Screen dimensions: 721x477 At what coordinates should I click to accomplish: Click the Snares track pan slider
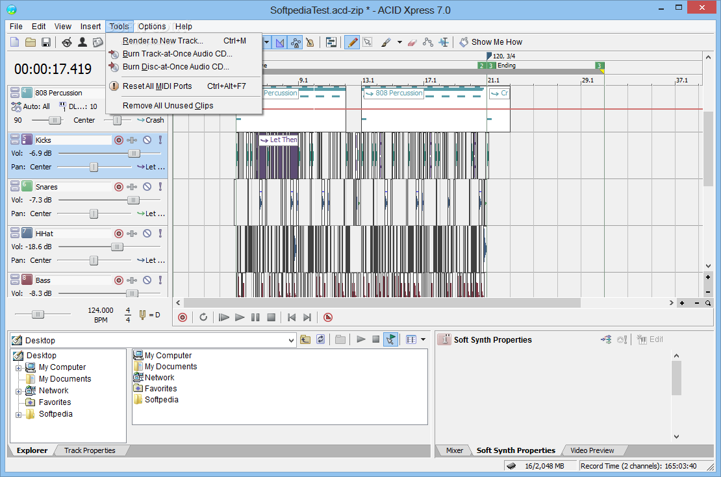94,214
